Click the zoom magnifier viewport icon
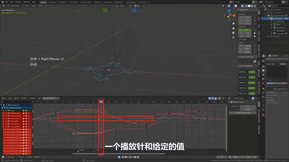This screenshot has width=289, height=162. tap(233, 24)
